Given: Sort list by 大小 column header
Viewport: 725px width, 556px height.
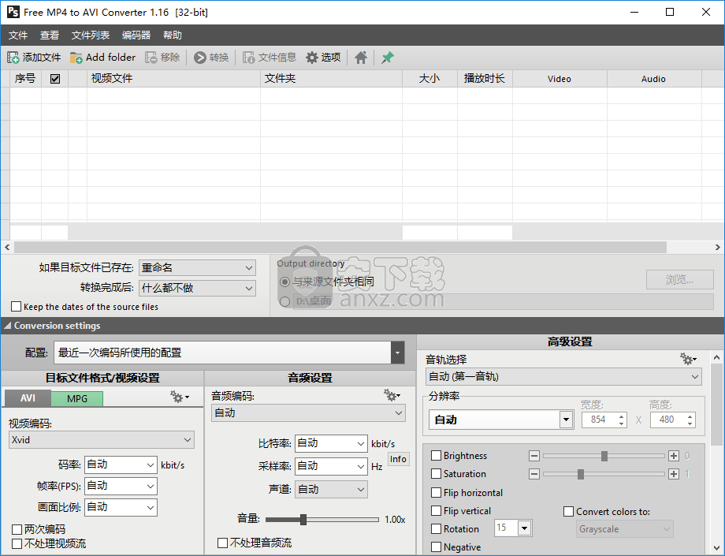Looking at the screenshot, I should pyautogui.click(x=429, y=79).
